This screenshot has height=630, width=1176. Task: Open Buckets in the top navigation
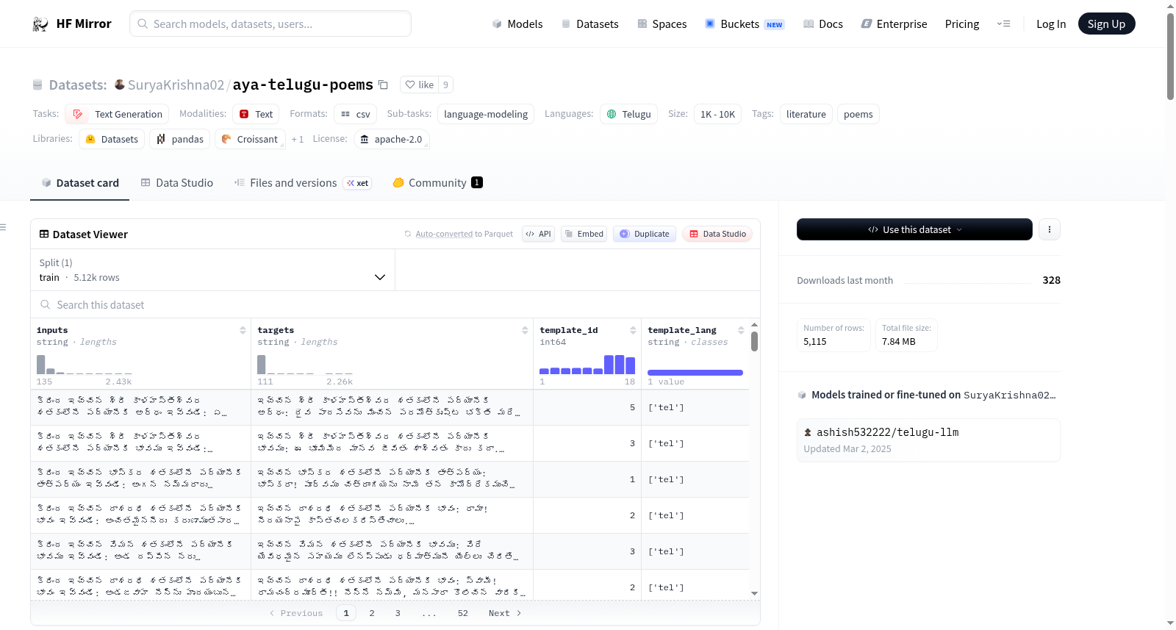pyautogui.click(x=745, y=24)
